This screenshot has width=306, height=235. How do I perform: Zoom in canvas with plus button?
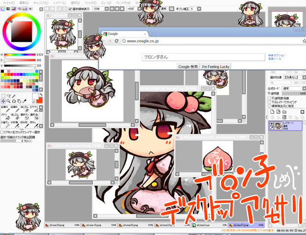pyautogui.click(x=117, y=9)
